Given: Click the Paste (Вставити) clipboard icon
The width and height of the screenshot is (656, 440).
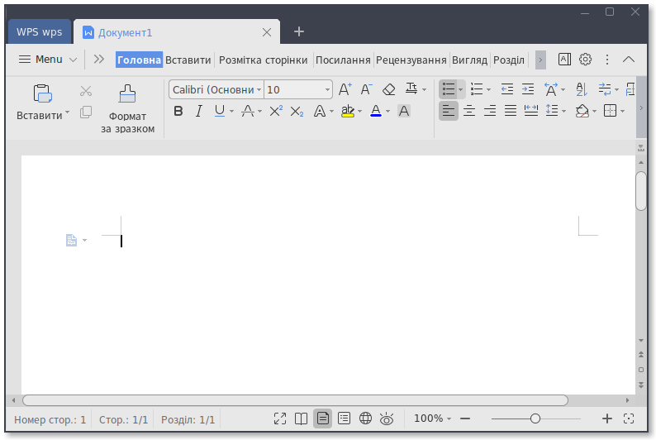Looking at the screenshot, I should 43,93.
